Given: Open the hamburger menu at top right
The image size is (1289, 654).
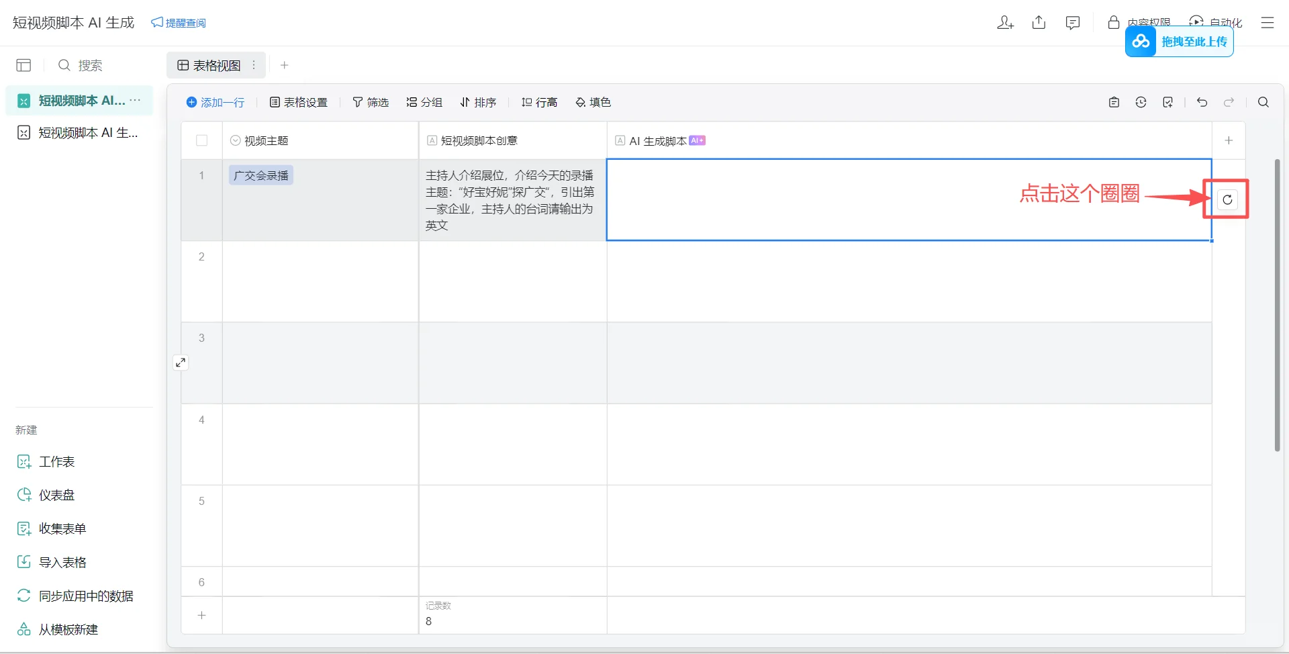Looking at the screenshot, I should coord(1268,23).
